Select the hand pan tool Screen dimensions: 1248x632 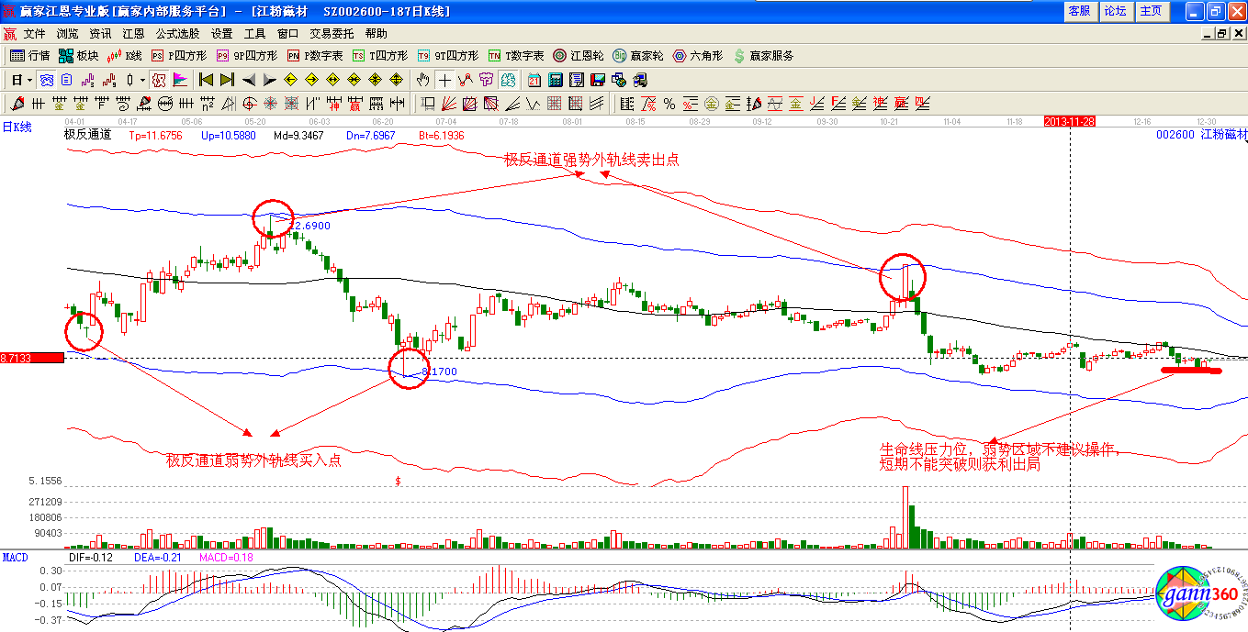click(x=423, y=80)
